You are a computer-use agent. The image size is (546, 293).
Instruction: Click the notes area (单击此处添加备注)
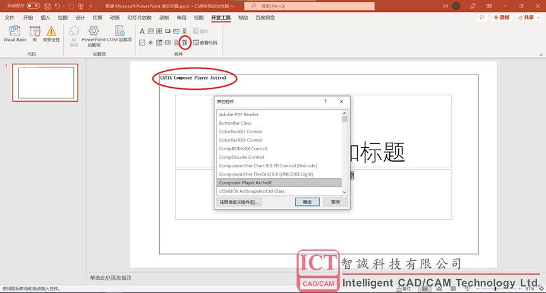[111, 278]
